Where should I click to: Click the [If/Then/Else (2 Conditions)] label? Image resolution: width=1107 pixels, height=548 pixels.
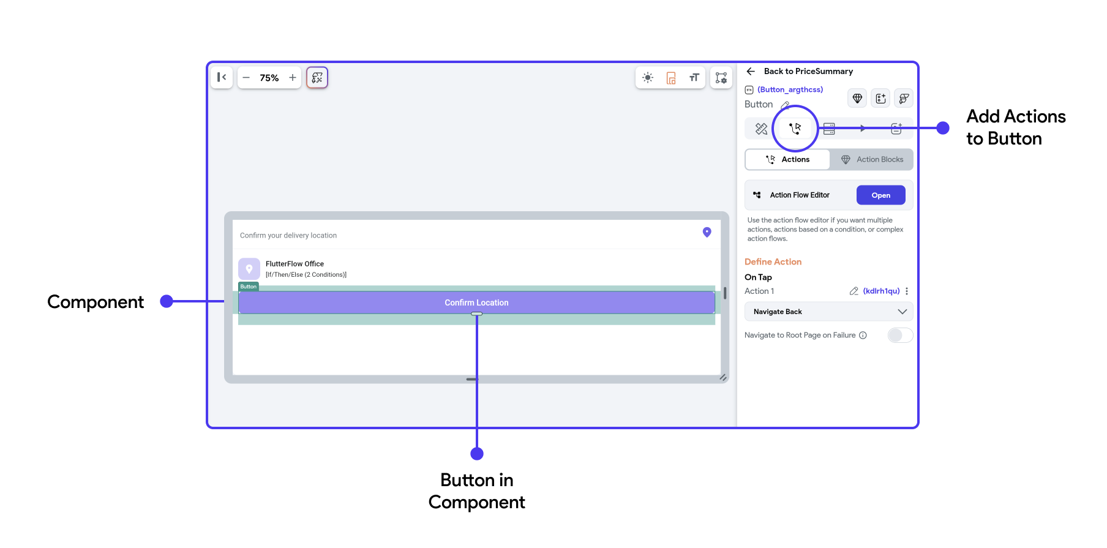click(306, 275)
